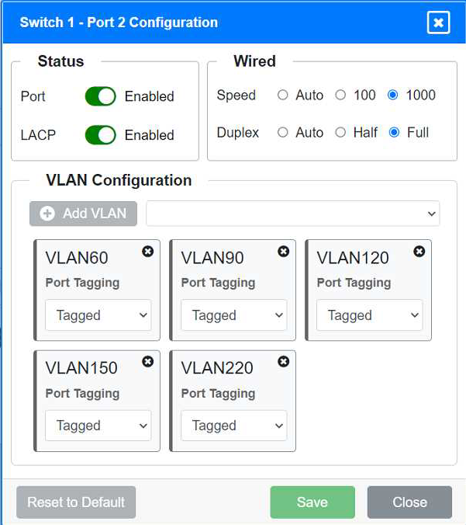Expand VLAN120 port tagging dropdown
The width and height of the screenshot is (466, 525).
[369, 315]
